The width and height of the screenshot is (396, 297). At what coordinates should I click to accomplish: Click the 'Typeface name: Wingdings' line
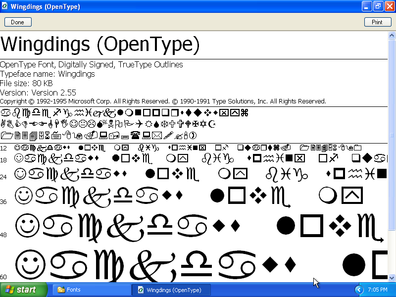click(x=48, y=74)
